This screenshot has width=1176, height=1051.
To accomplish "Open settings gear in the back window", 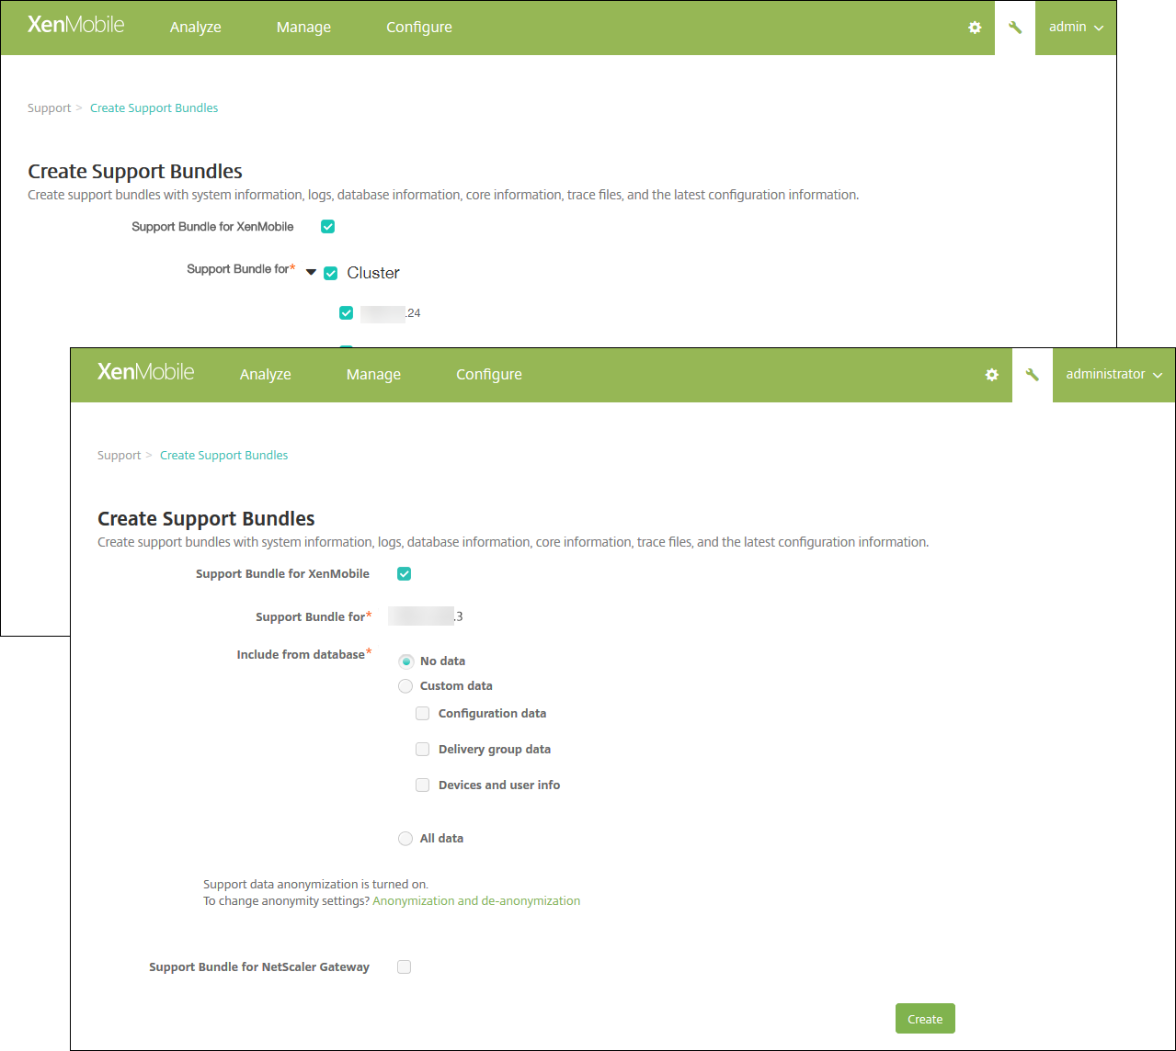I will click(x=975, y=28).
